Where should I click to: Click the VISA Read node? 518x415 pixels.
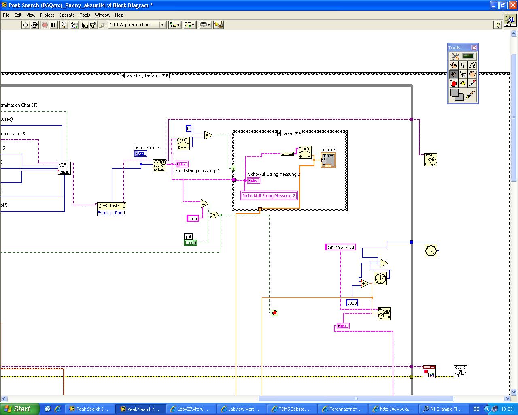click(159, 166)
